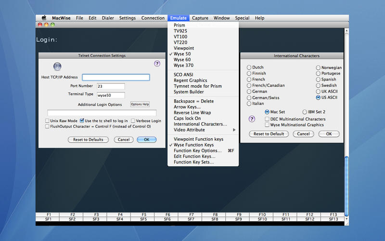Open International Characters... menu item
Viewport: 385px width, 241px height.
coord(203,124)
